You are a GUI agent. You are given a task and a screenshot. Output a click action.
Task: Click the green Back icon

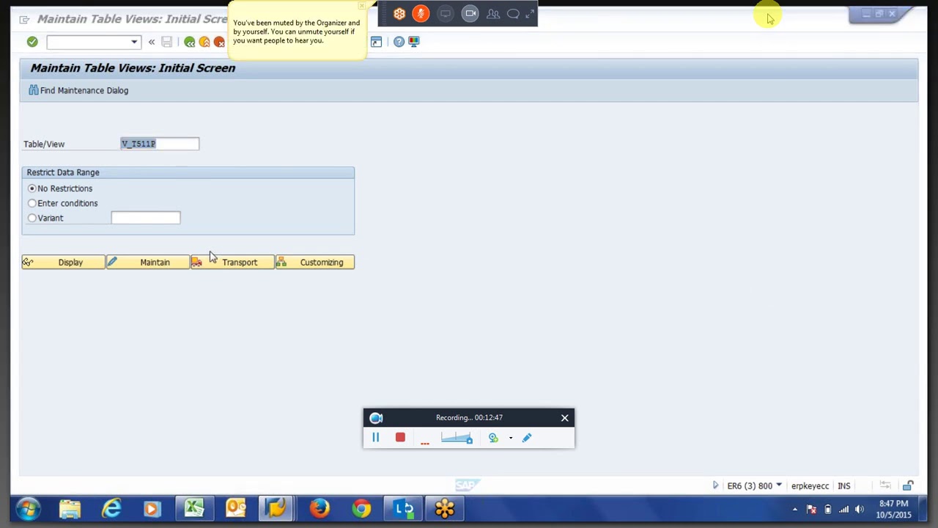pos(190,42)
